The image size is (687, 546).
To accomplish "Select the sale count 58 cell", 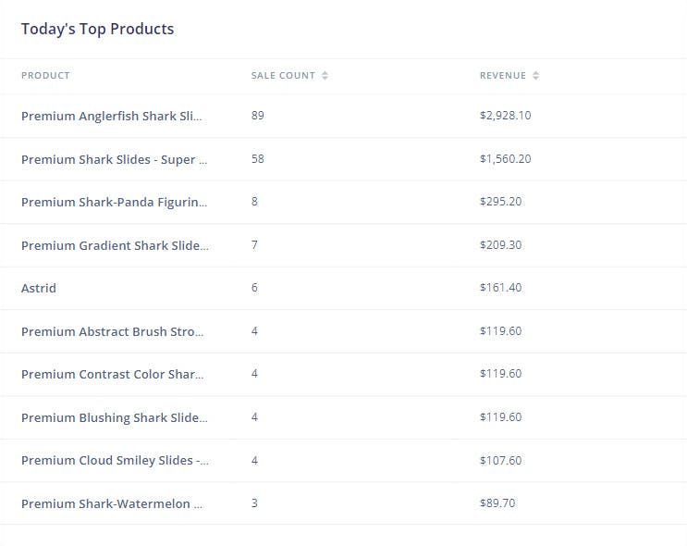I will 258,159.
